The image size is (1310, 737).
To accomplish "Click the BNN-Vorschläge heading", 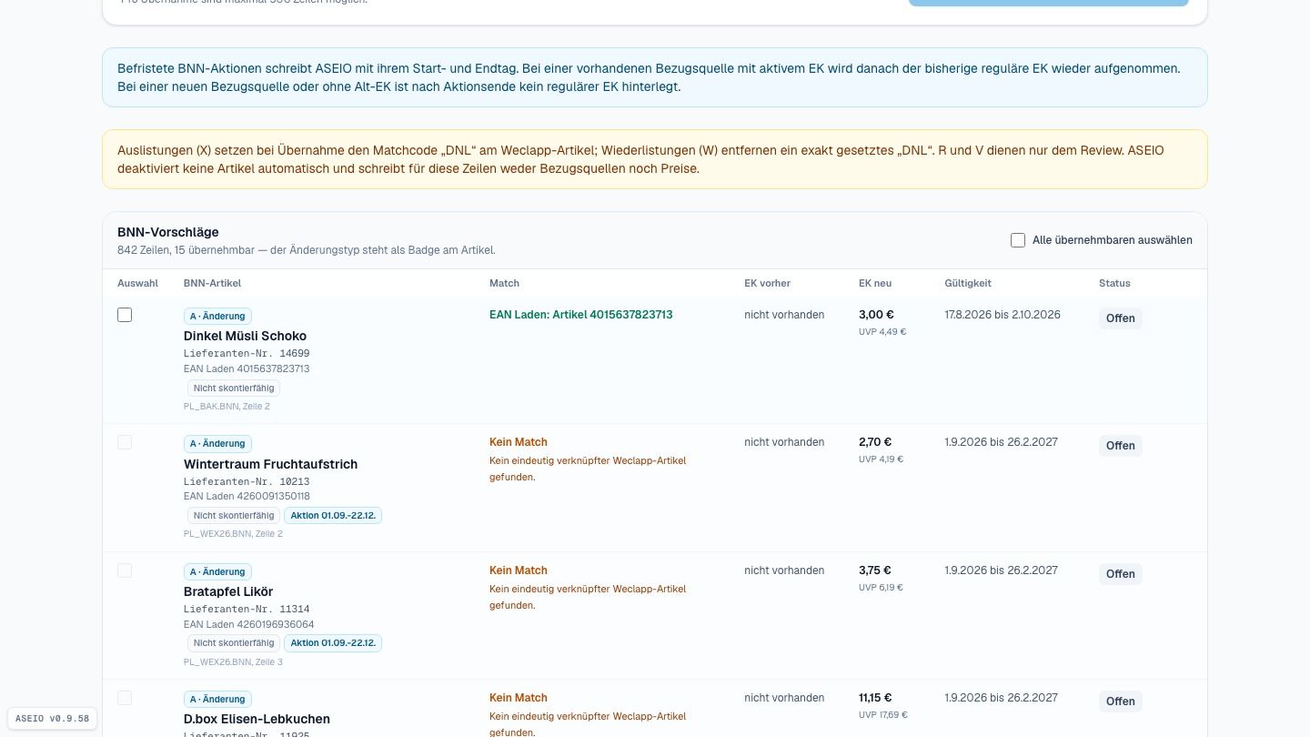I will coord(168,232).
